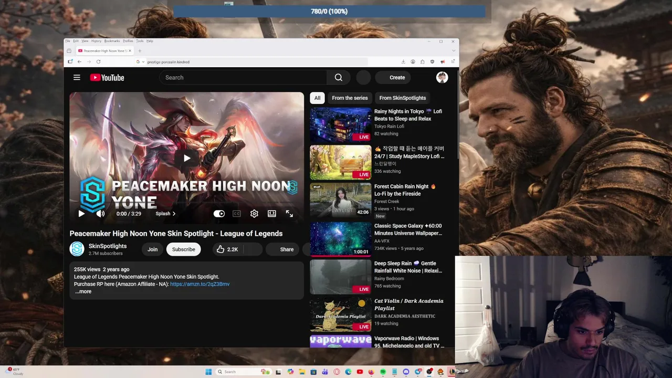Image resolution: width=672 pixels, height=378 pixels.
Task: Open the player settings gear
Action: (254, 214)
